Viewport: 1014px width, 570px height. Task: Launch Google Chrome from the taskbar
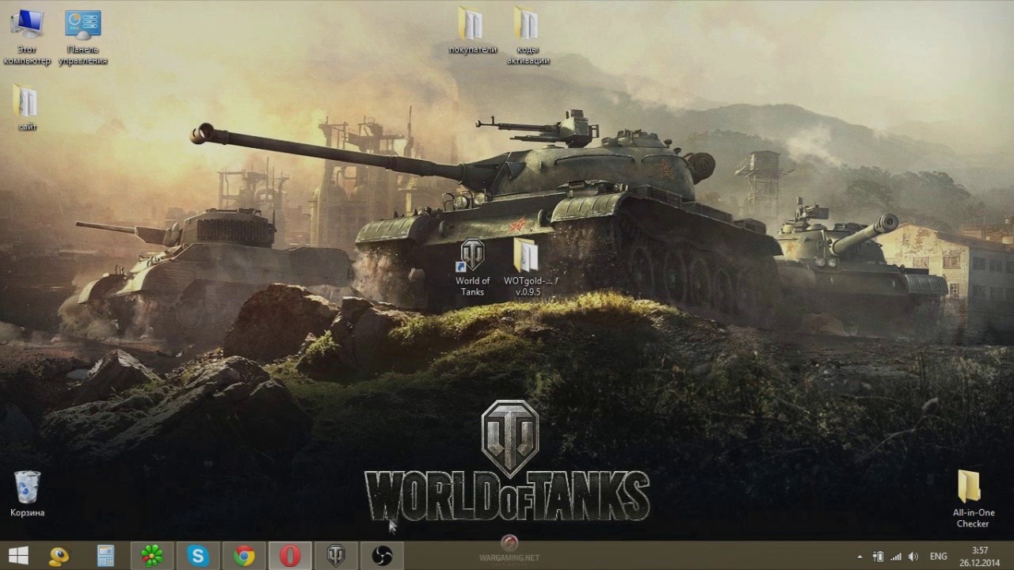pos(244,556)
